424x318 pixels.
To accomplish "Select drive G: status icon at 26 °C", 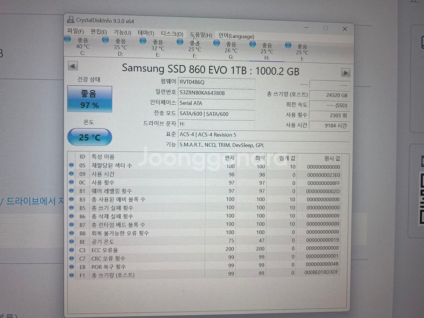I will [216, 43].
